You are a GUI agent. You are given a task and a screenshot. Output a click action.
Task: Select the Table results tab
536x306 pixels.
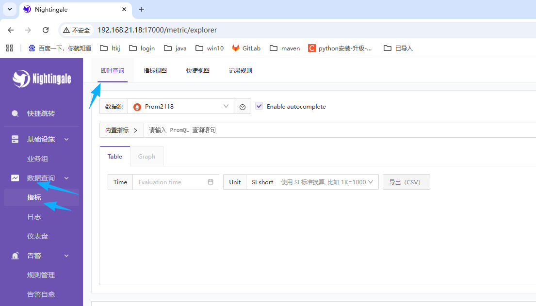(115, 156)
